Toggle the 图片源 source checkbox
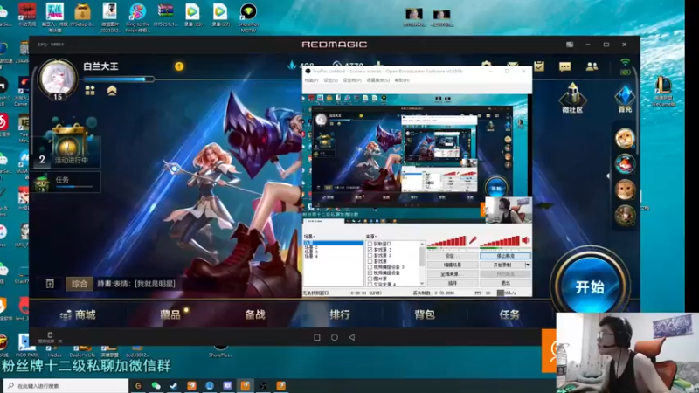The width and height of the screenshot is (699, 393). [x=370, y=279]
